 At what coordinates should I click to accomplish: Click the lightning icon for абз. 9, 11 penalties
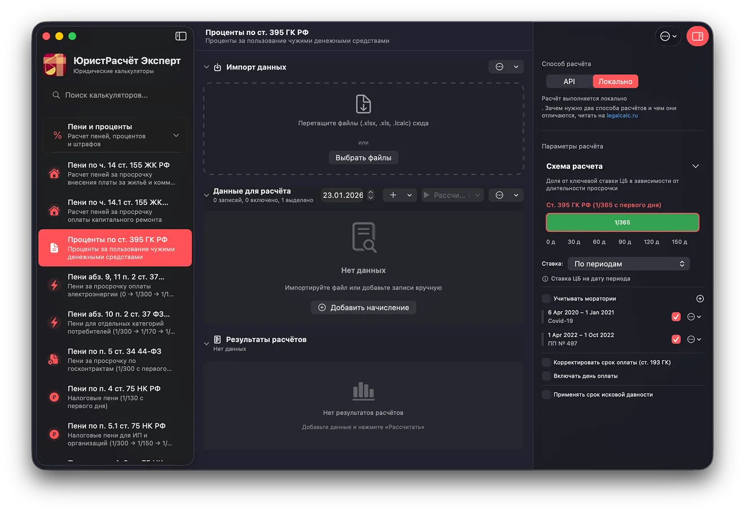coord(54,285)
